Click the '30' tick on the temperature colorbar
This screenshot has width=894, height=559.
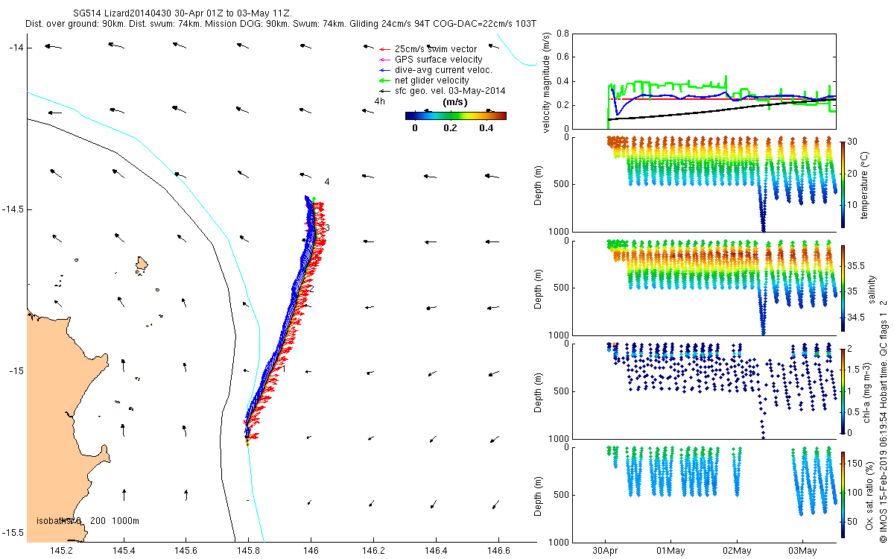tap(854, 142)
